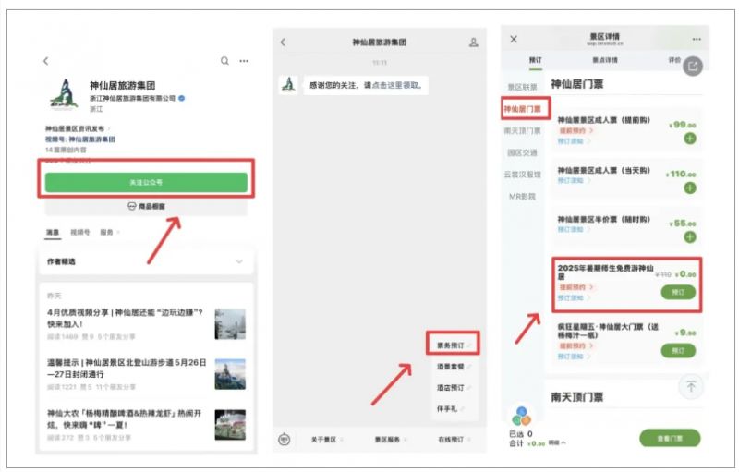The image size is (739, 472).
Task: Add the ¥110 same-day adult ticket with plus
Action: pos(690,188)
